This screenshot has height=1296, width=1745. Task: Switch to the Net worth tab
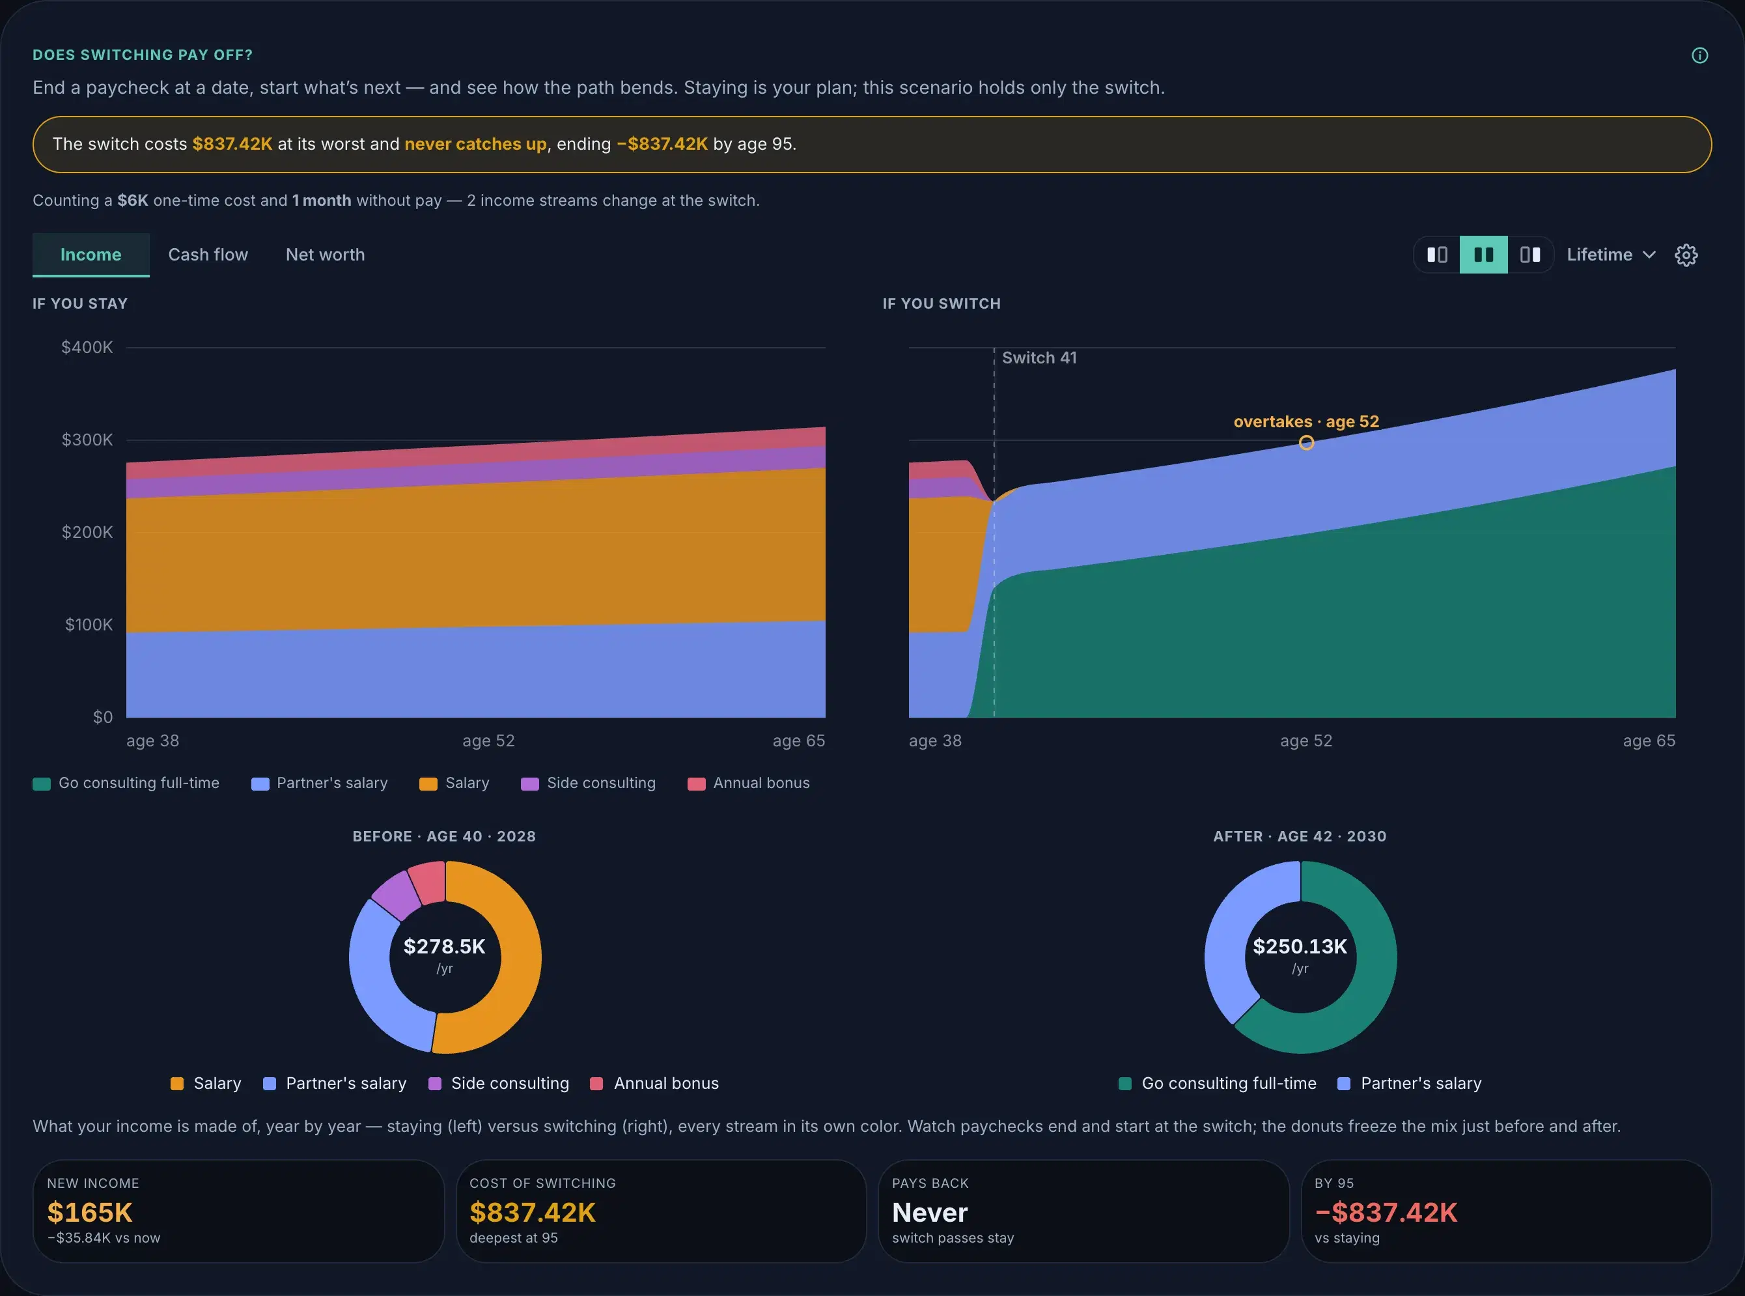point(325,255)
